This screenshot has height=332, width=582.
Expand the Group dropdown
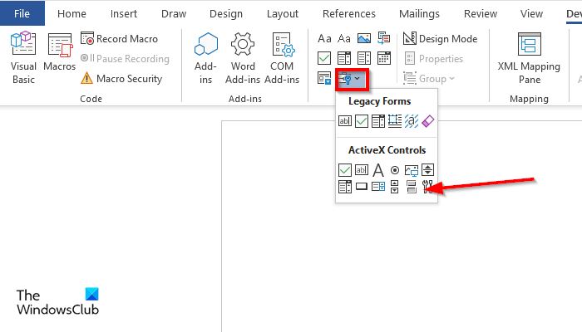coord(429,79)
